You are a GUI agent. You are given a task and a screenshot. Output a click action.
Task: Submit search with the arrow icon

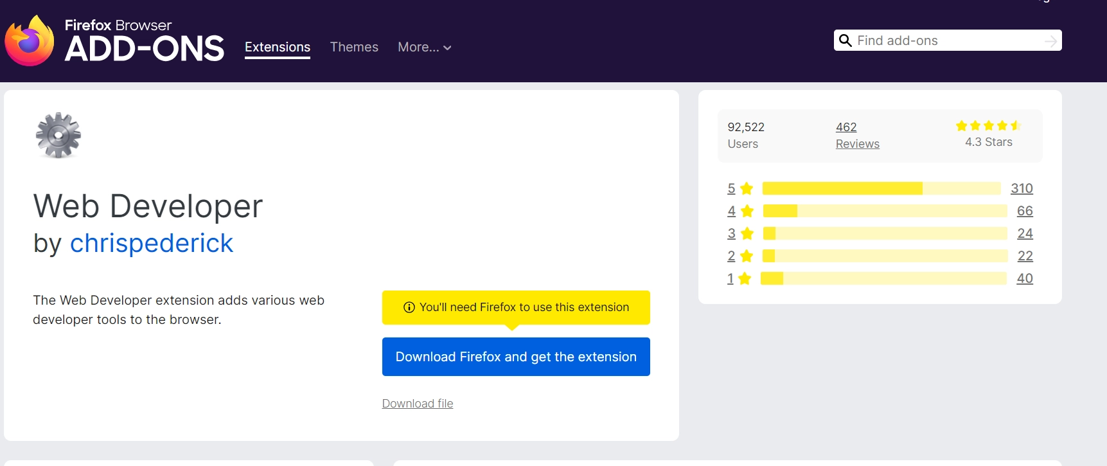pyautogui.click(x=1050, y=41)
